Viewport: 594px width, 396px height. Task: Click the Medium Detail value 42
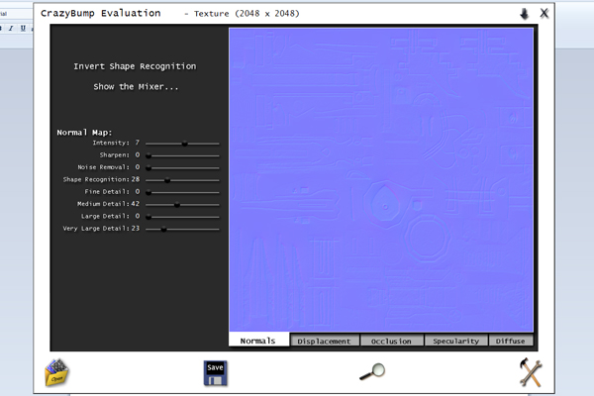click(x=136, y=204)
